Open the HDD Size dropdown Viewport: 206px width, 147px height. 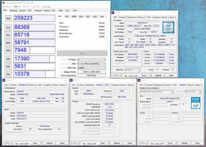pos(92,68)
